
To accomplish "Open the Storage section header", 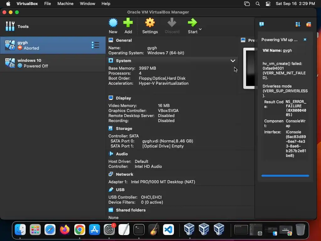I will [124, 128].
